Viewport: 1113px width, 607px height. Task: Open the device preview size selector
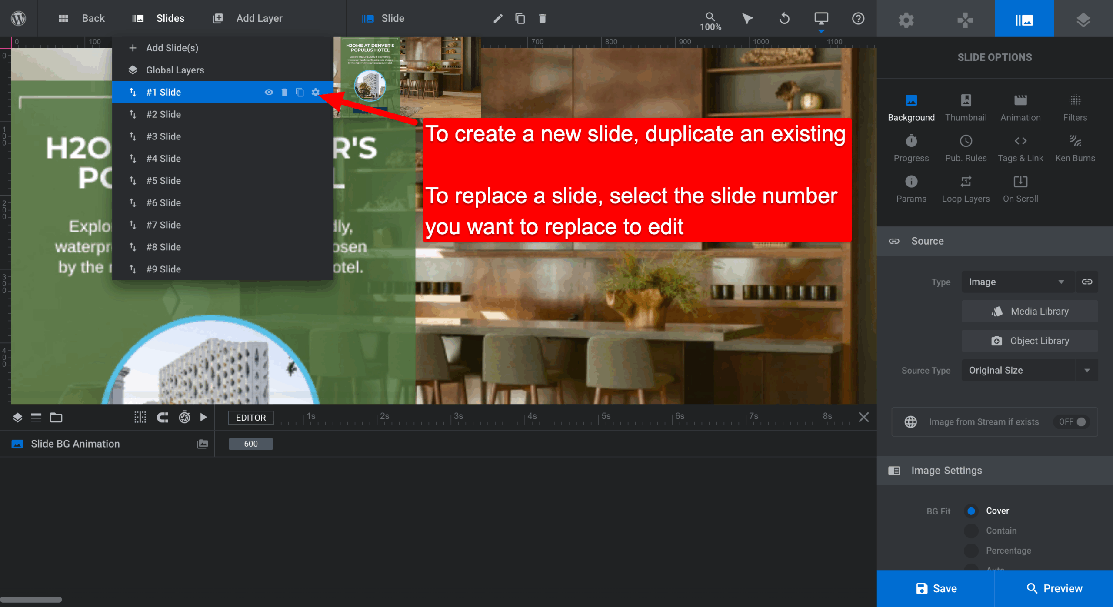[x=821, y=18]
